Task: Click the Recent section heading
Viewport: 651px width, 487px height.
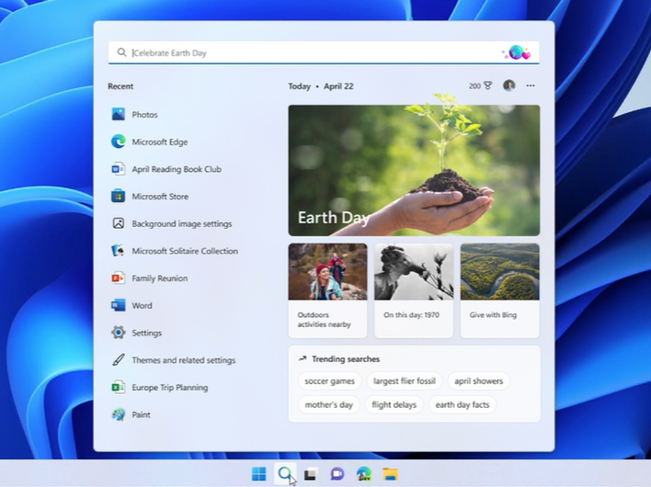Action: click(x=120, y=86)
